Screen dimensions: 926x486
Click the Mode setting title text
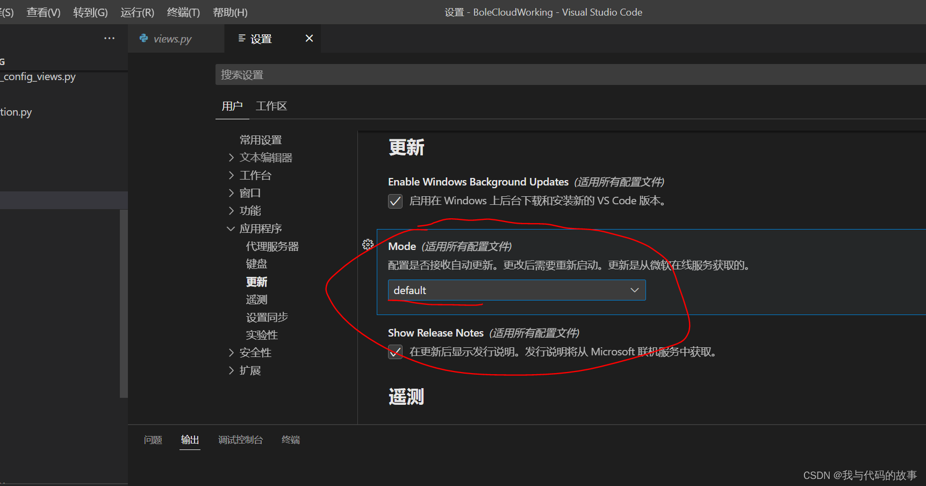402,246
